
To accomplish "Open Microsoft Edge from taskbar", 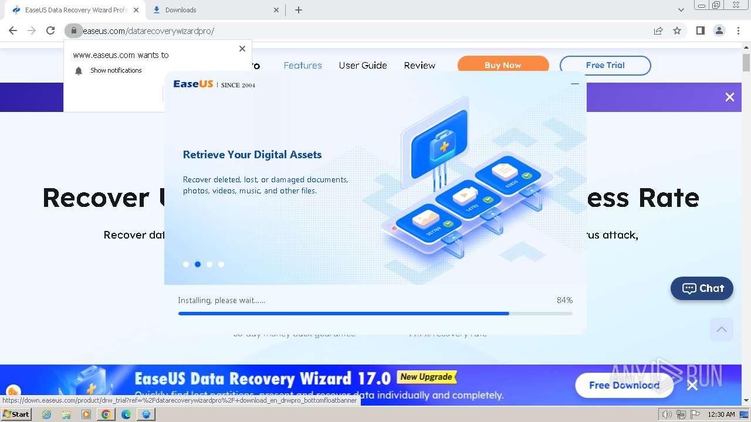I will coord(126,414).
